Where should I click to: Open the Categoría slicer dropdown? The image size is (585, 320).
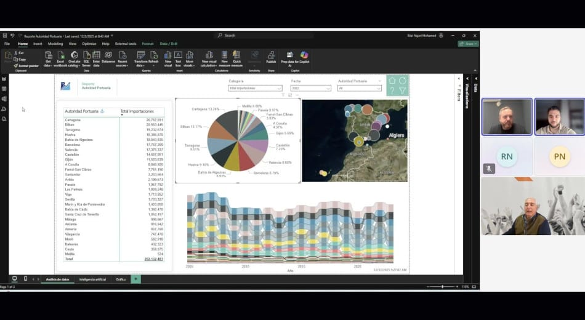[x=255, y=88]
